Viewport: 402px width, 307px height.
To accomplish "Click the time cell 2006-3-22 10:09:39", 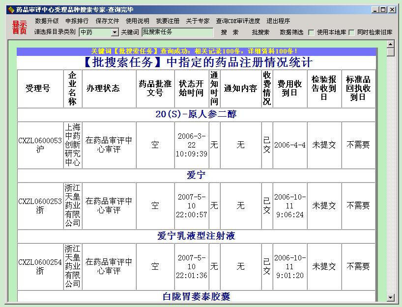I will 192,145.
